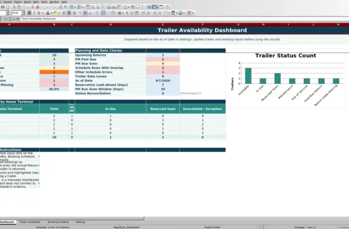349x229 pixels.
Task: Click the Copy icon in the toolbar
Action: click(x=19, y=7)
